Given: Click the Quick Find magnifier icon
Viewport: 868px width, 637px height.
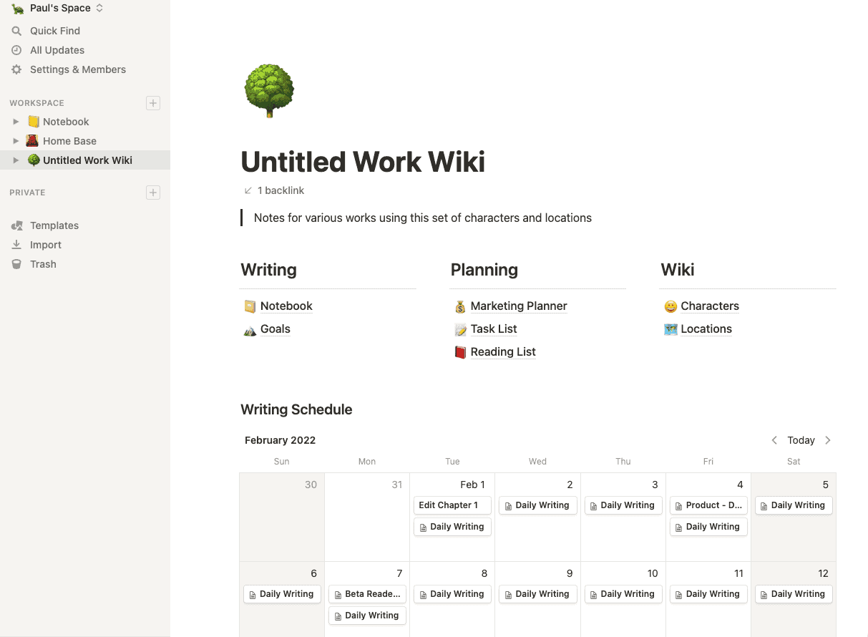Looking at the screenshot, I should click(x=15, y=31).
